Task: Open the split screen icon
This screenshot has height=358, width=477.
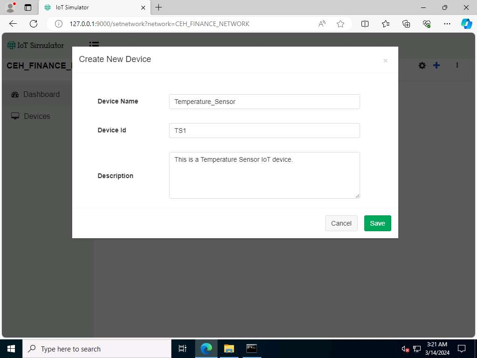Action: pos(365,24)
